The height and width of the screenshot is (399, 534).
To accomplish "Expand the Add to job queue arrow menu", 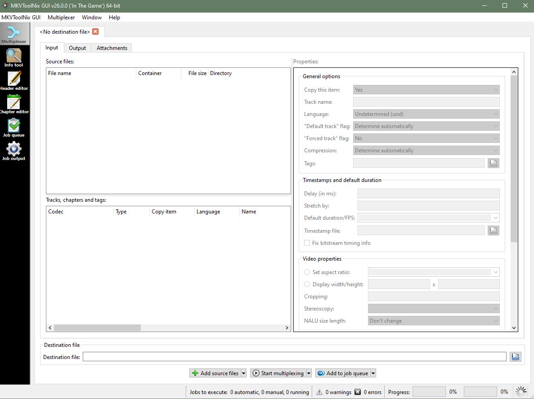I will (373, 373).
